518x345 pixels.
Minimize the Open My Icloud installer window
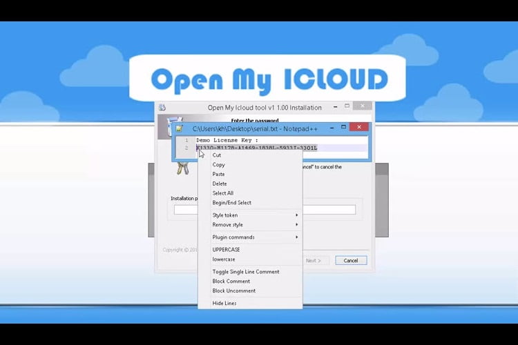[335, 107]
